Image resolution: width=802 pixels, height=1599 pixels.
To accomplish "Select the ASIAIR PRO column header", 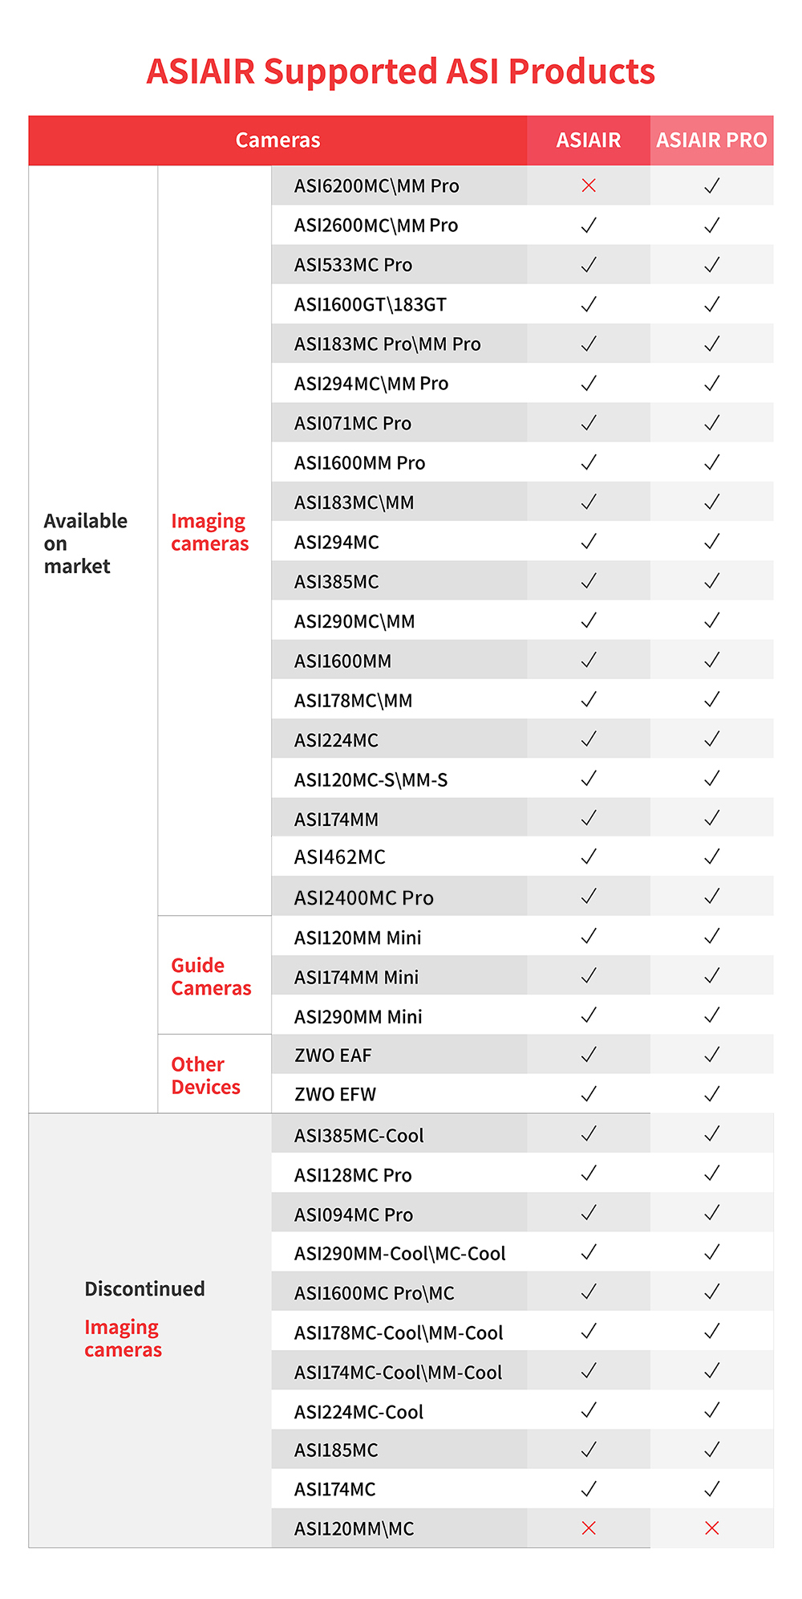I will click(x=711, y=140).
